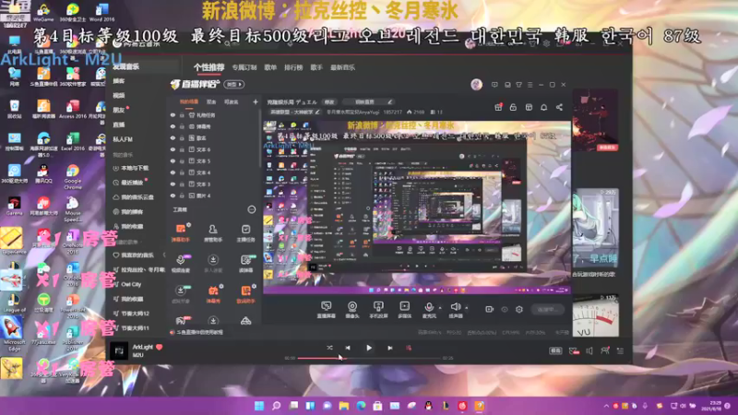Expand the arrow beside the microphone

point(440,308)
